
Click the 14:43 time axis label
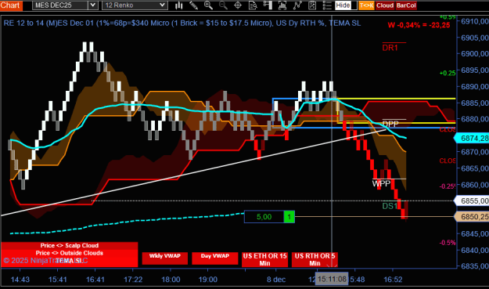click(x=20, y=280)
